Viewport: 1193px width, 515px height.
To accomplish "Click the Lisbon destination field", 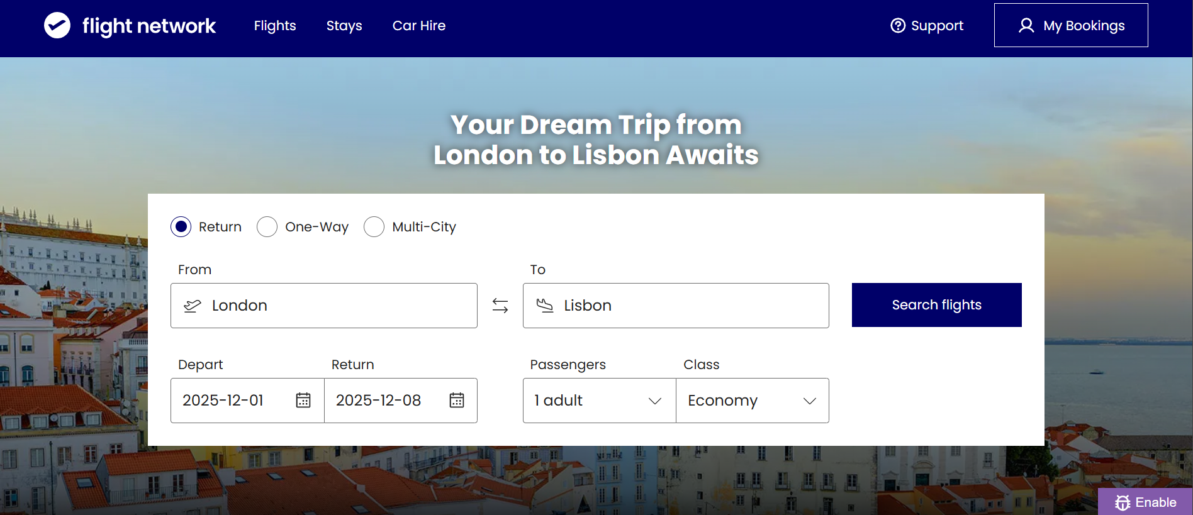I will [676, 306].
